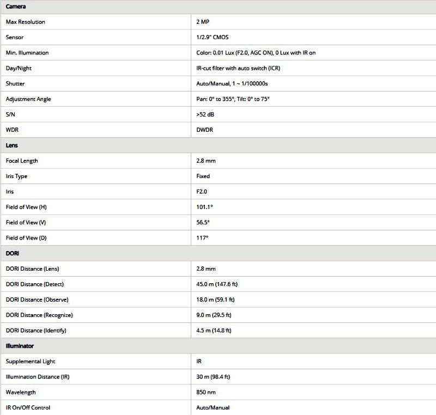The image size is (436, 415).
Task: Select the IR-cut filter Day/Night value
Action: 238,68
